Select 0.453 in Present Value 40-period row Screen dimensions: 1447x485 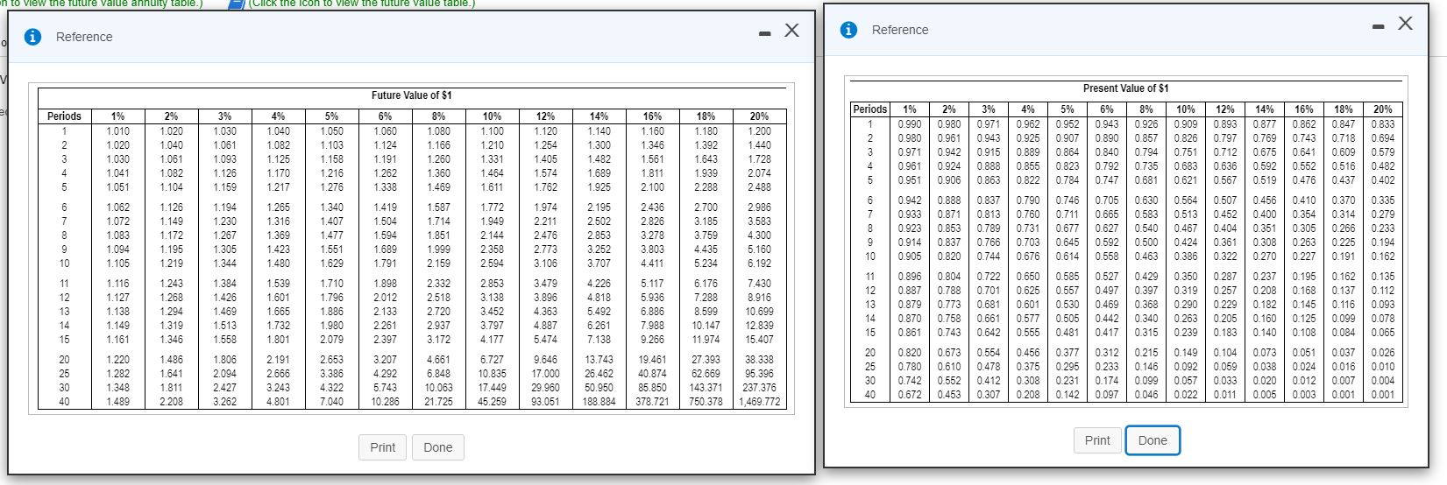coord(949,395)
